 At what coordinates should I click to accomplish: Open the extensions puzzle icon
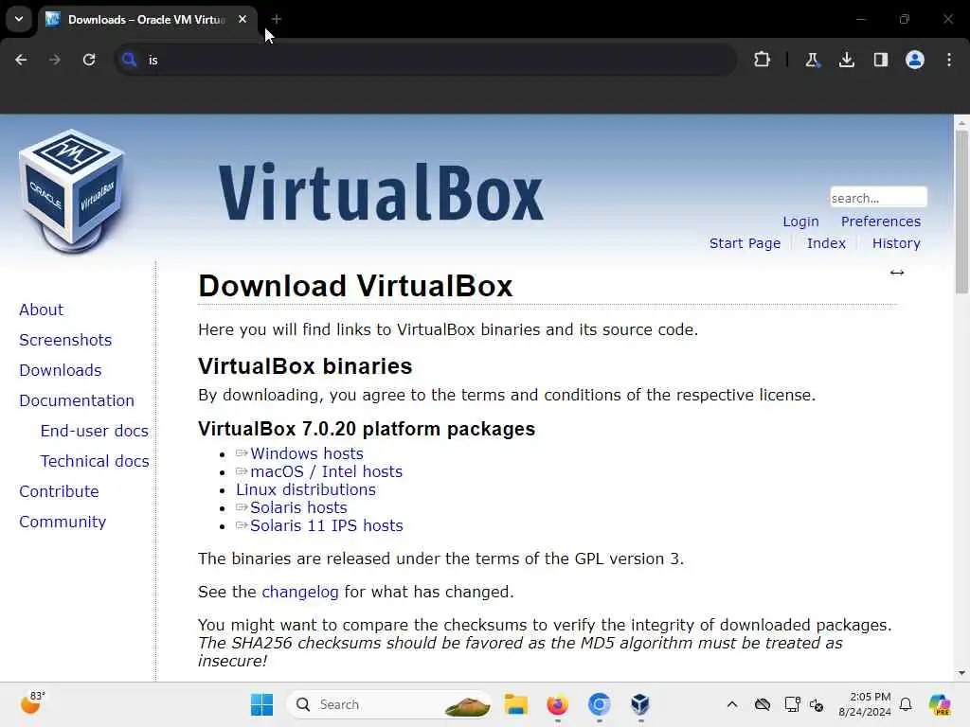pyautogui.click(x=763, y=60)
